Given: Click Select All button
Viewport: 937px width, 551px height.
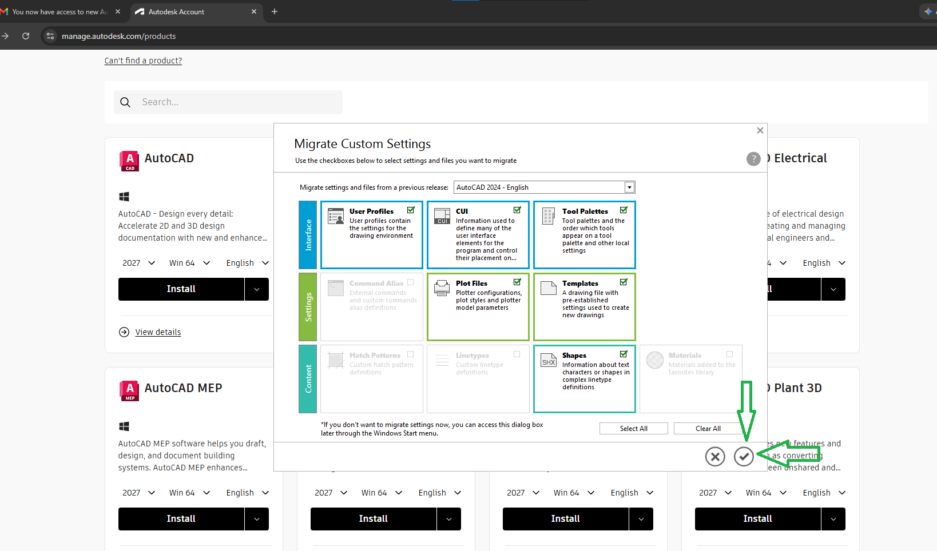Looking at the screenshot, I should click(634, 429).
